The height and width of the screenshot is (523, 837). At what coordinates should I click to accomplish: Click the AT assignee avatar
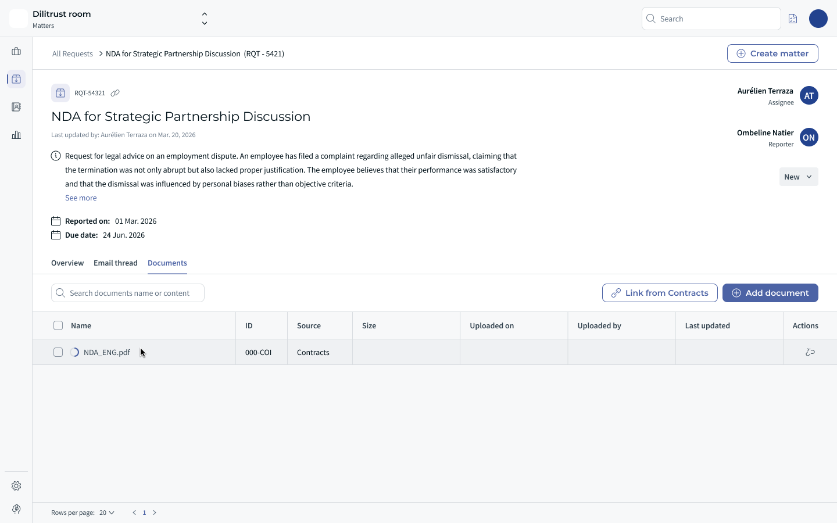click(x=809, y=95)
